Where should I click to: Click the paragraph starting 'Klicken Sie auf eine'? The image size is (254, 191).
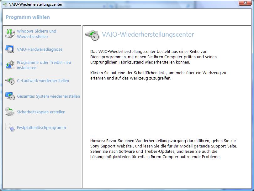point(158,75)
